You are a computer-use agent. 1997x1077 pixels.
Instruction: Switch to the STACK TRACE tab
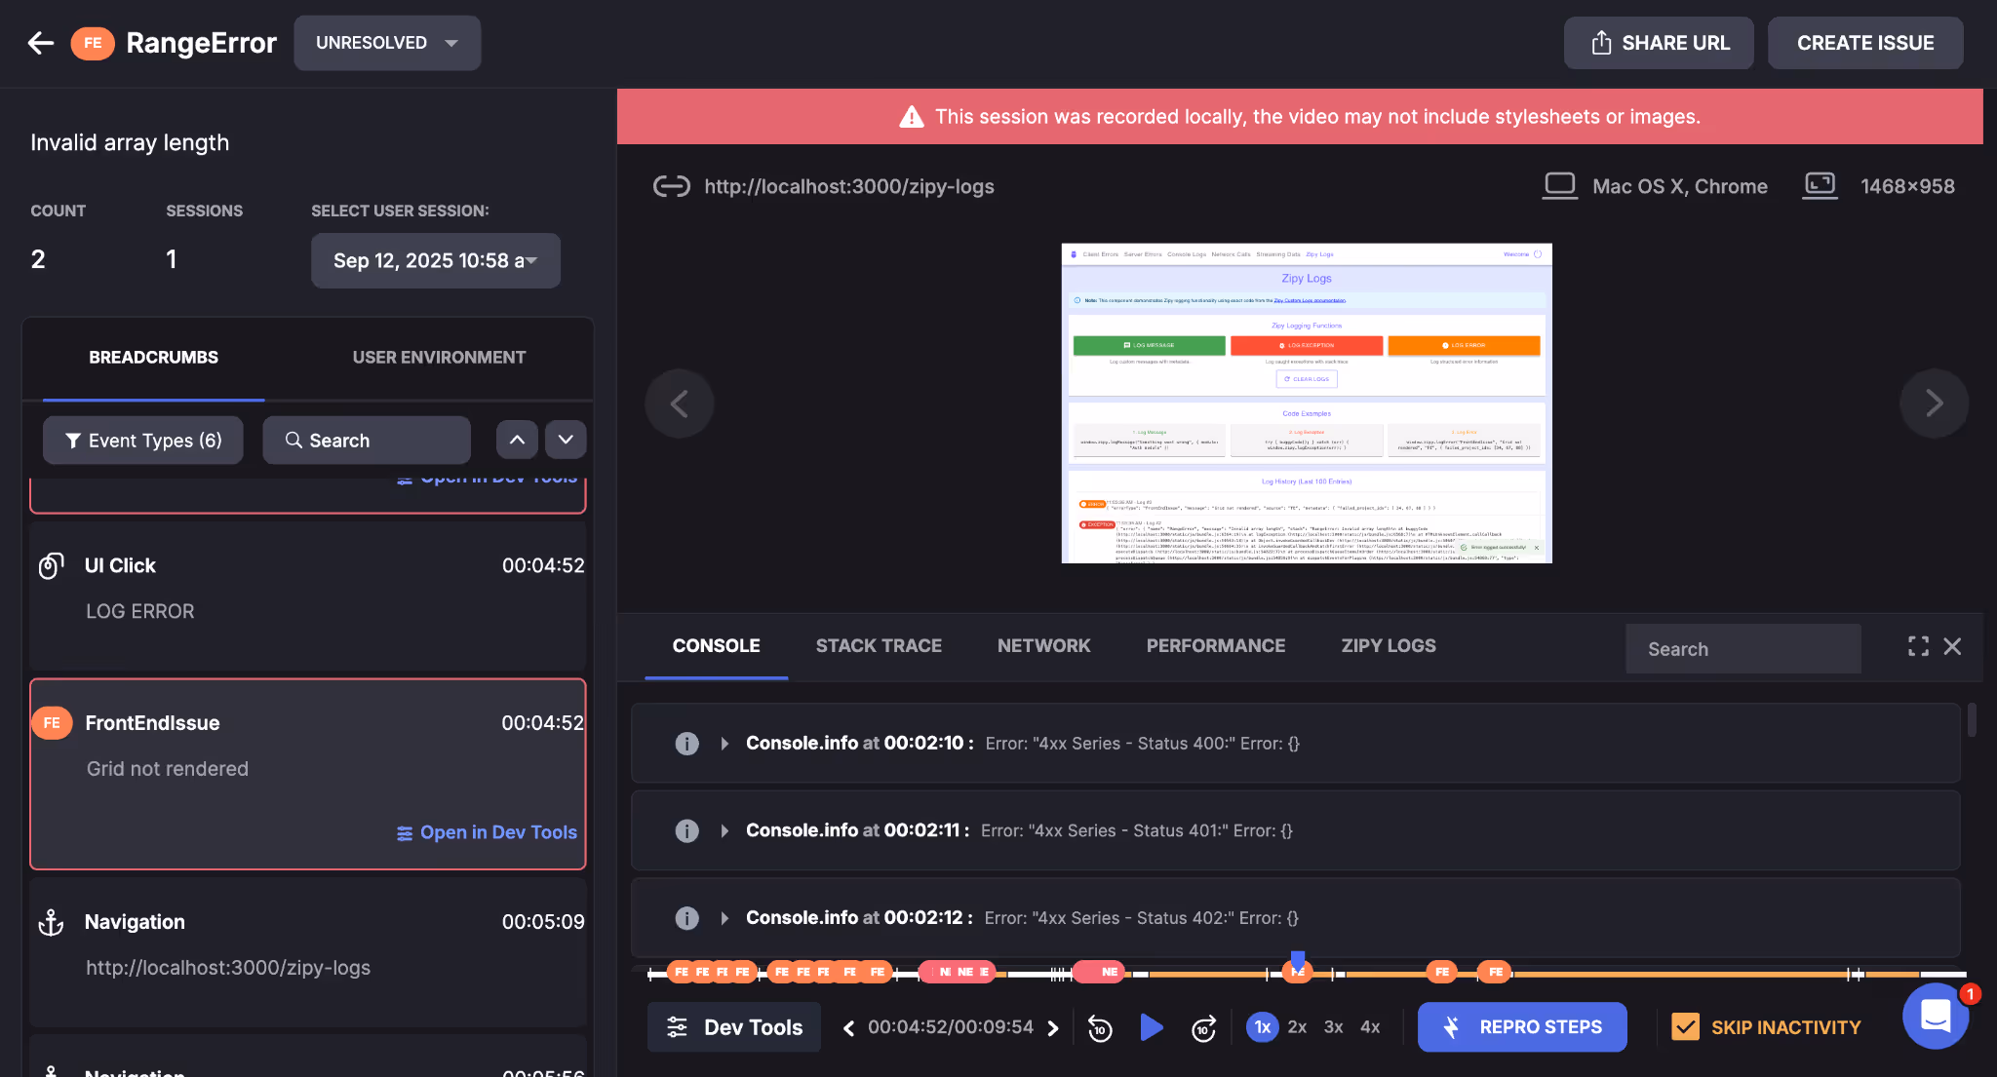pyautogui.click(x=878, y=645)
